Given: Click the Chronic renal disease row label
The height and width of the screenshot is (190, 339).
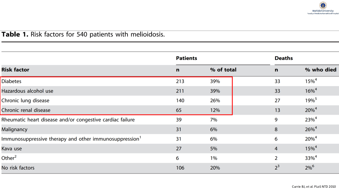Looking at the screenshot, I should coord(26,110).
